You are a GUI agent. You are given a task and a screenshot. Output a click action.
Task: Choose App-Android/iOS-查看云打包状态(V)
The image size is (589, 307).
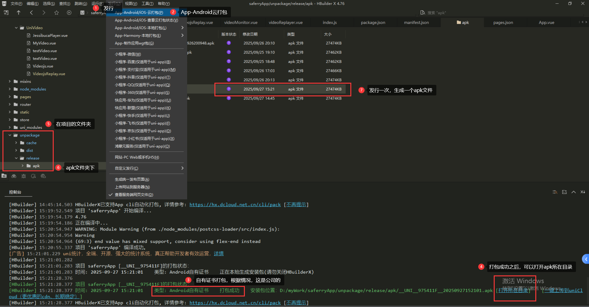146,20
